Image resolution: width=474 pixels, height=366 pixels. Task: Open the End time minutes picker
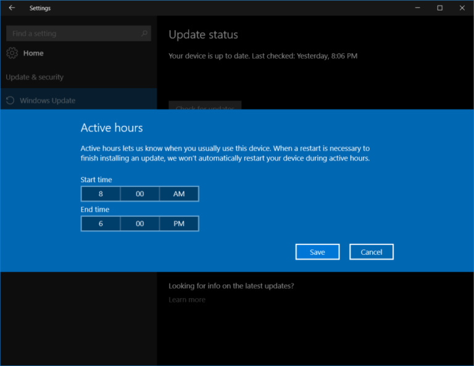[x=139, y=223]
